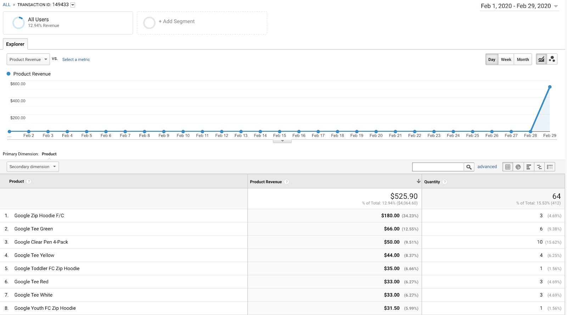Click + Add Segment
The height and width of the screenshot is (315, 567).
coord(176,21)
